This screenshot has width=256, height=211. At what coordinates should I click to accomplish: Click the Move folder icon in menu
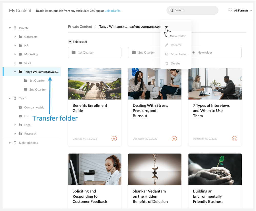click(167, 54)
